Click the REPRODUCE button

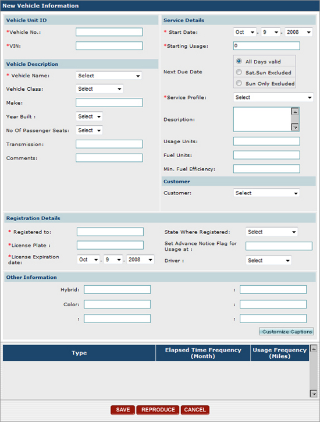point(158,410)
